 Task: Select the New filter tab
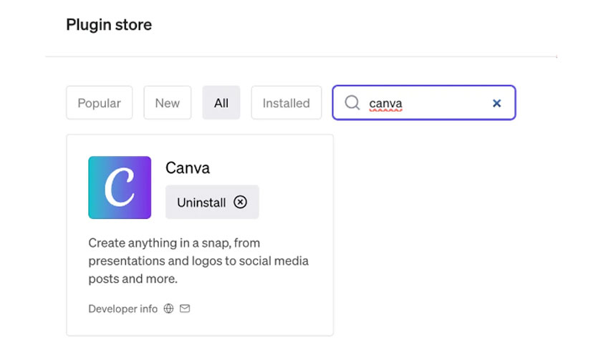167,103
